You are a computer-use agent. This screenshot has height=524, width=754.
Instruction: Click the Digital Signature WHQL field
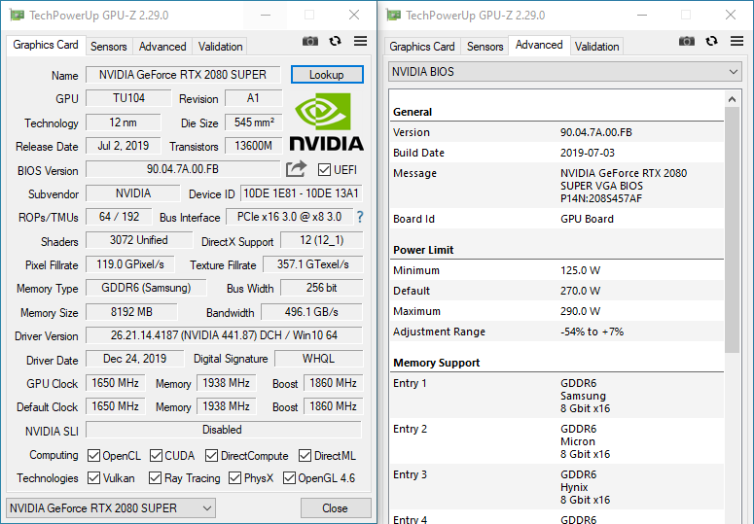click(318, 359)
